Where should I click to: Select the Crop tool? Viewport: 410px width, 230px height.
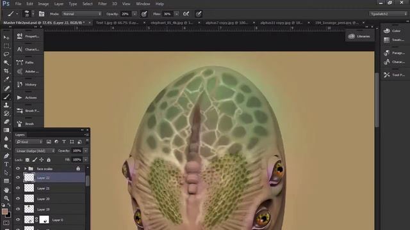(6, 71)
